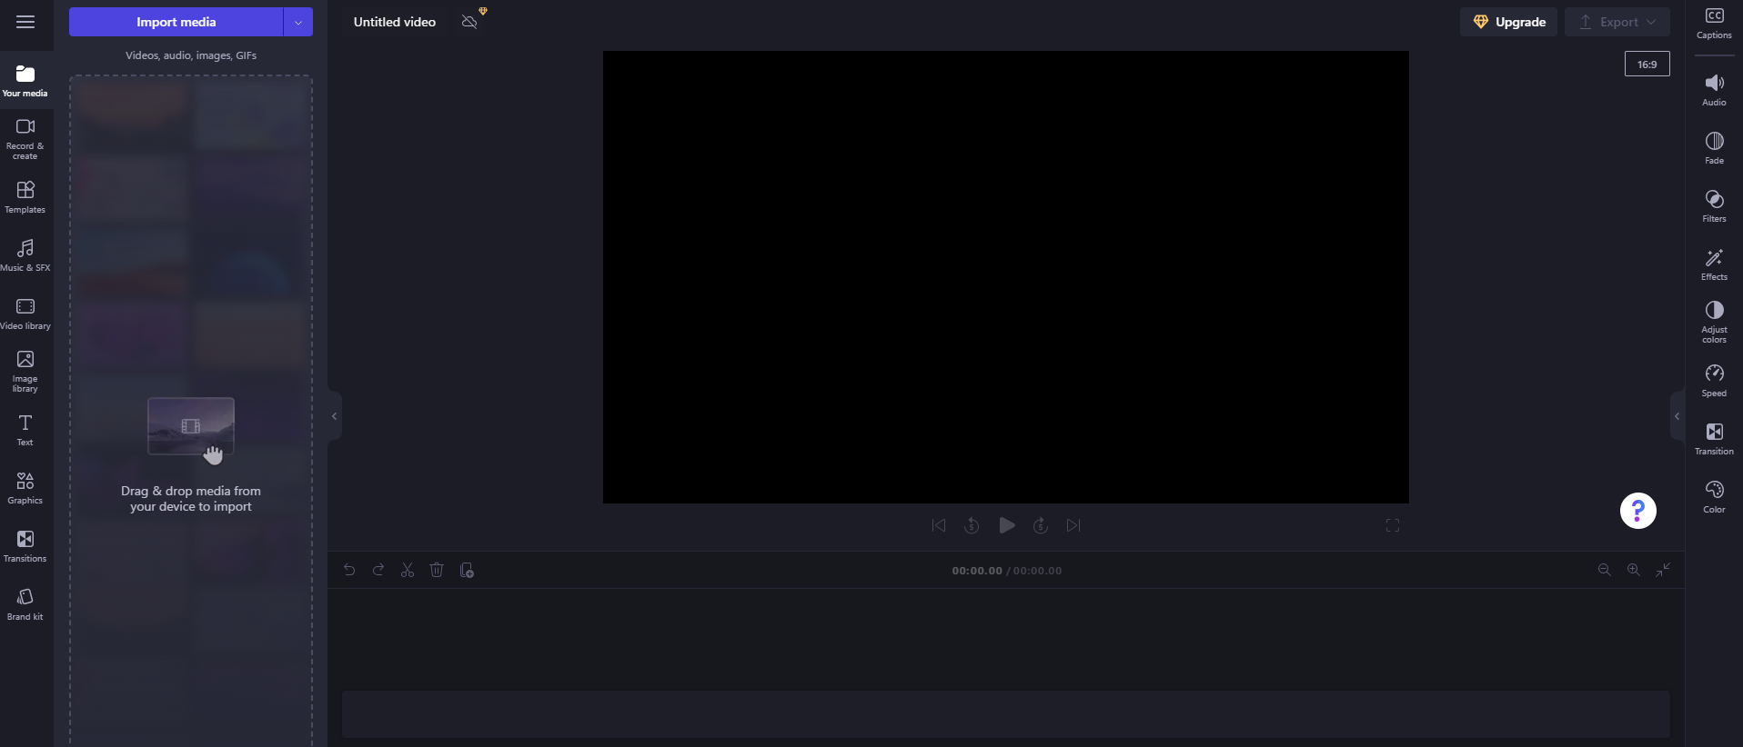Open the Transition panel in right sidebar
1743x747 pixels.
(x=1714, y=439)
